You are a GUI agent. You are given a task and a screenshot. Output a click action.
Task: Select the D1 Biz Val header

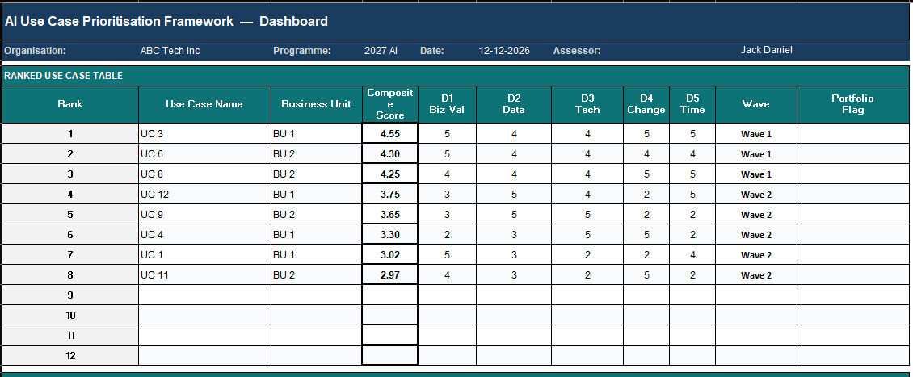coord(447,104)
